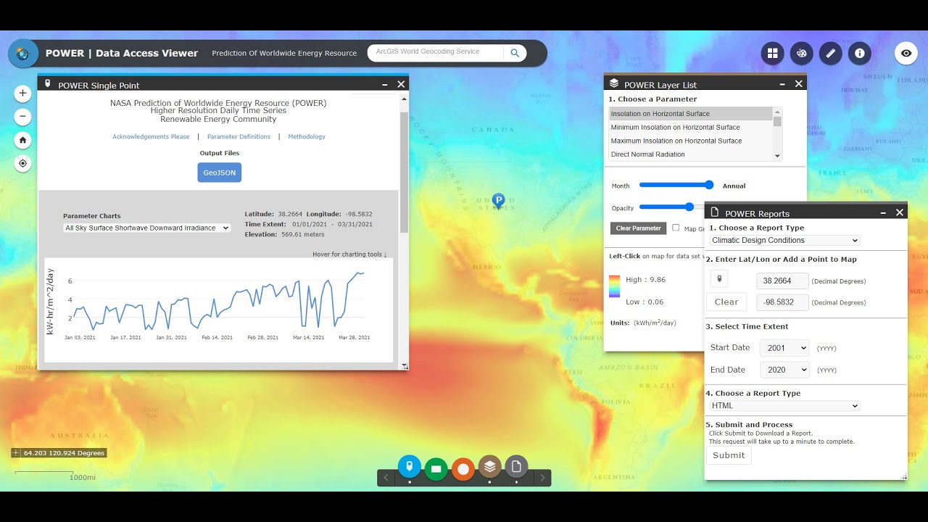Click 'Hover for charting tools' text

coord(349,254)
